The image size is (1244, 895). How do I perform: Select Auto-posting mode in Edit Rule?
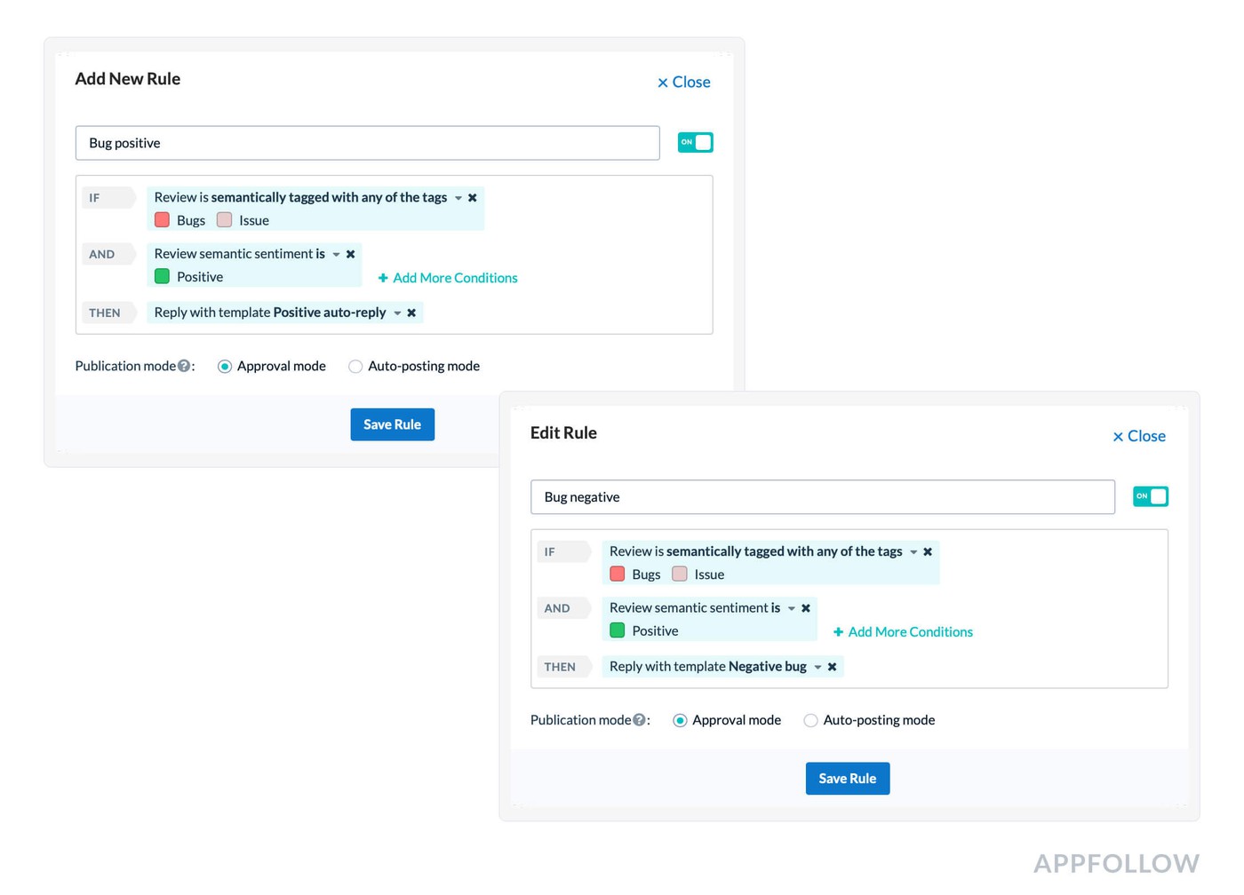pyautogui.click(x=810, y=721)
